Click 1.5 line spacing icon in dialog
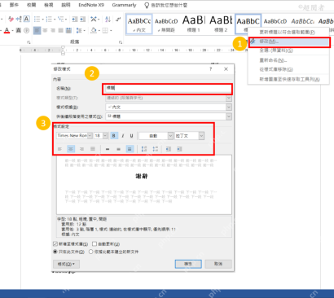334x298 pixels. (119, 149)
